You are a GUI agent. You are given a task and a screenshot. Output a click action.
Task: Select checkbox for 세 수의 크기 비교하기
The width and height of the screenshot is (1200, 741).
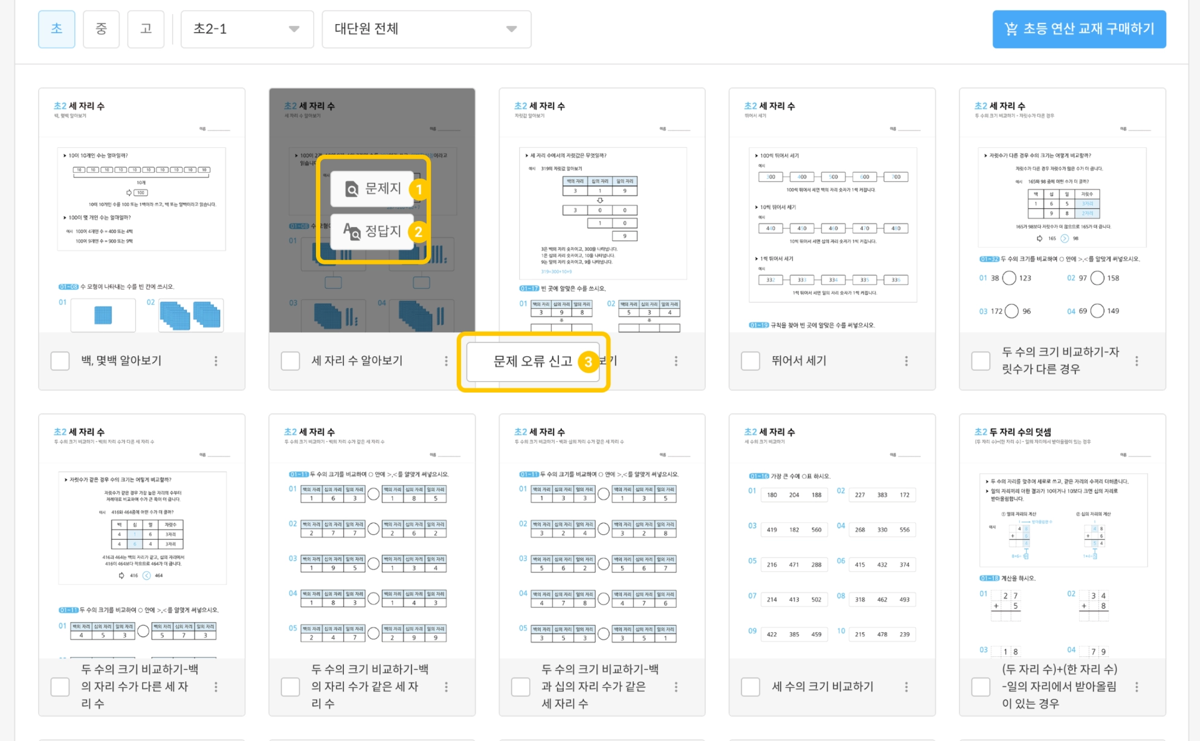(750, 687)
